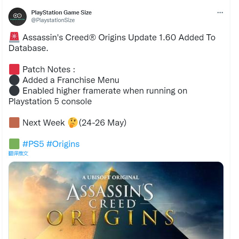Click the black circle before Franchise Menu line

point(14,80)
